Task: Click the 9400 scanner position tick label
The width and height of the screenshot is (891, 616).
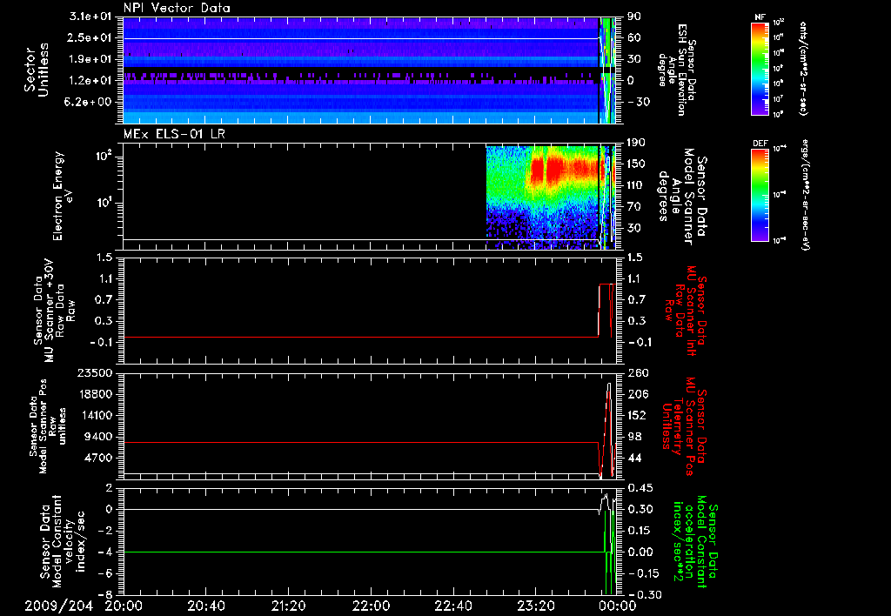Action: (x=99, y=437)
